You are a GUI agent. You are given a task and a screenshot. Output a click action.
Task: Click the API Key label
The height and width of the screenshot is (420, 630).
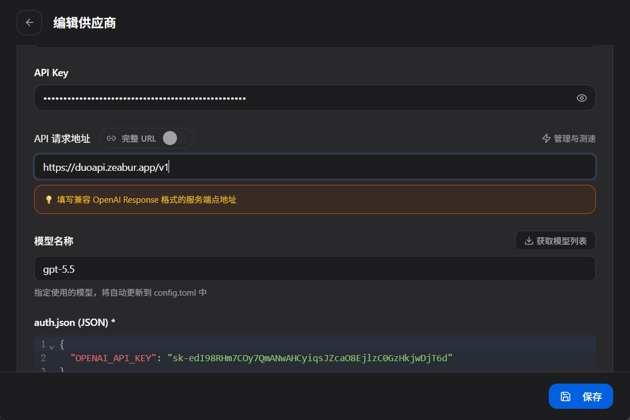click(51, 73)
